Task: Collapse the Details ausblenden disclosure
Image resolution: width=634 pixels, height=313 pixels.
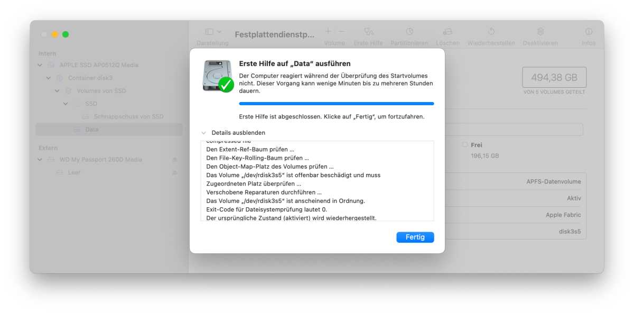Action: click(204, 133)
